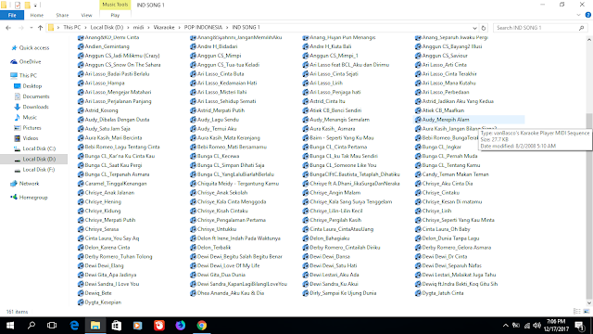Screen dimensions: 593x334
Task: Open address bar history dropdown
Action: click(x=474, y=28)
